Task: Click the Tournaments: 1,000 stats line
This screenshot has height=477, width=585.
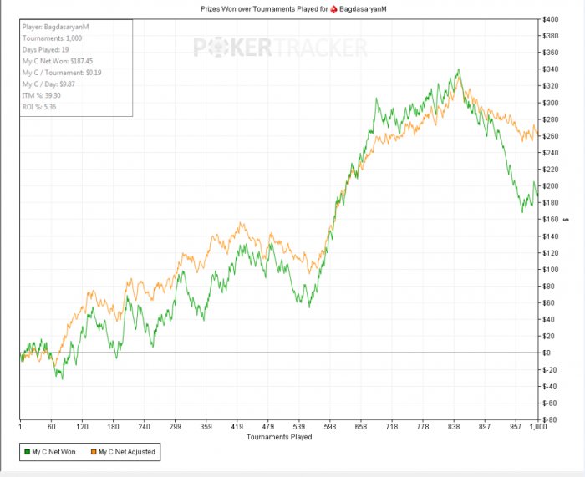Action: [52, 38]
